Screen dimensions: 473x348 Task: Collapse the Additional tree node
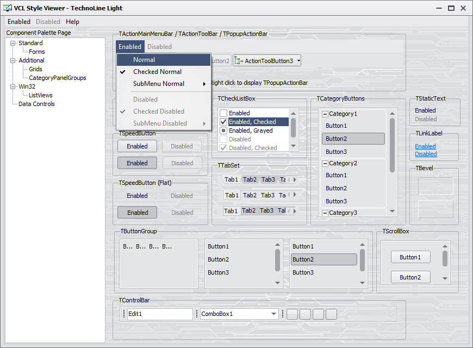click(x=13, y=61)
